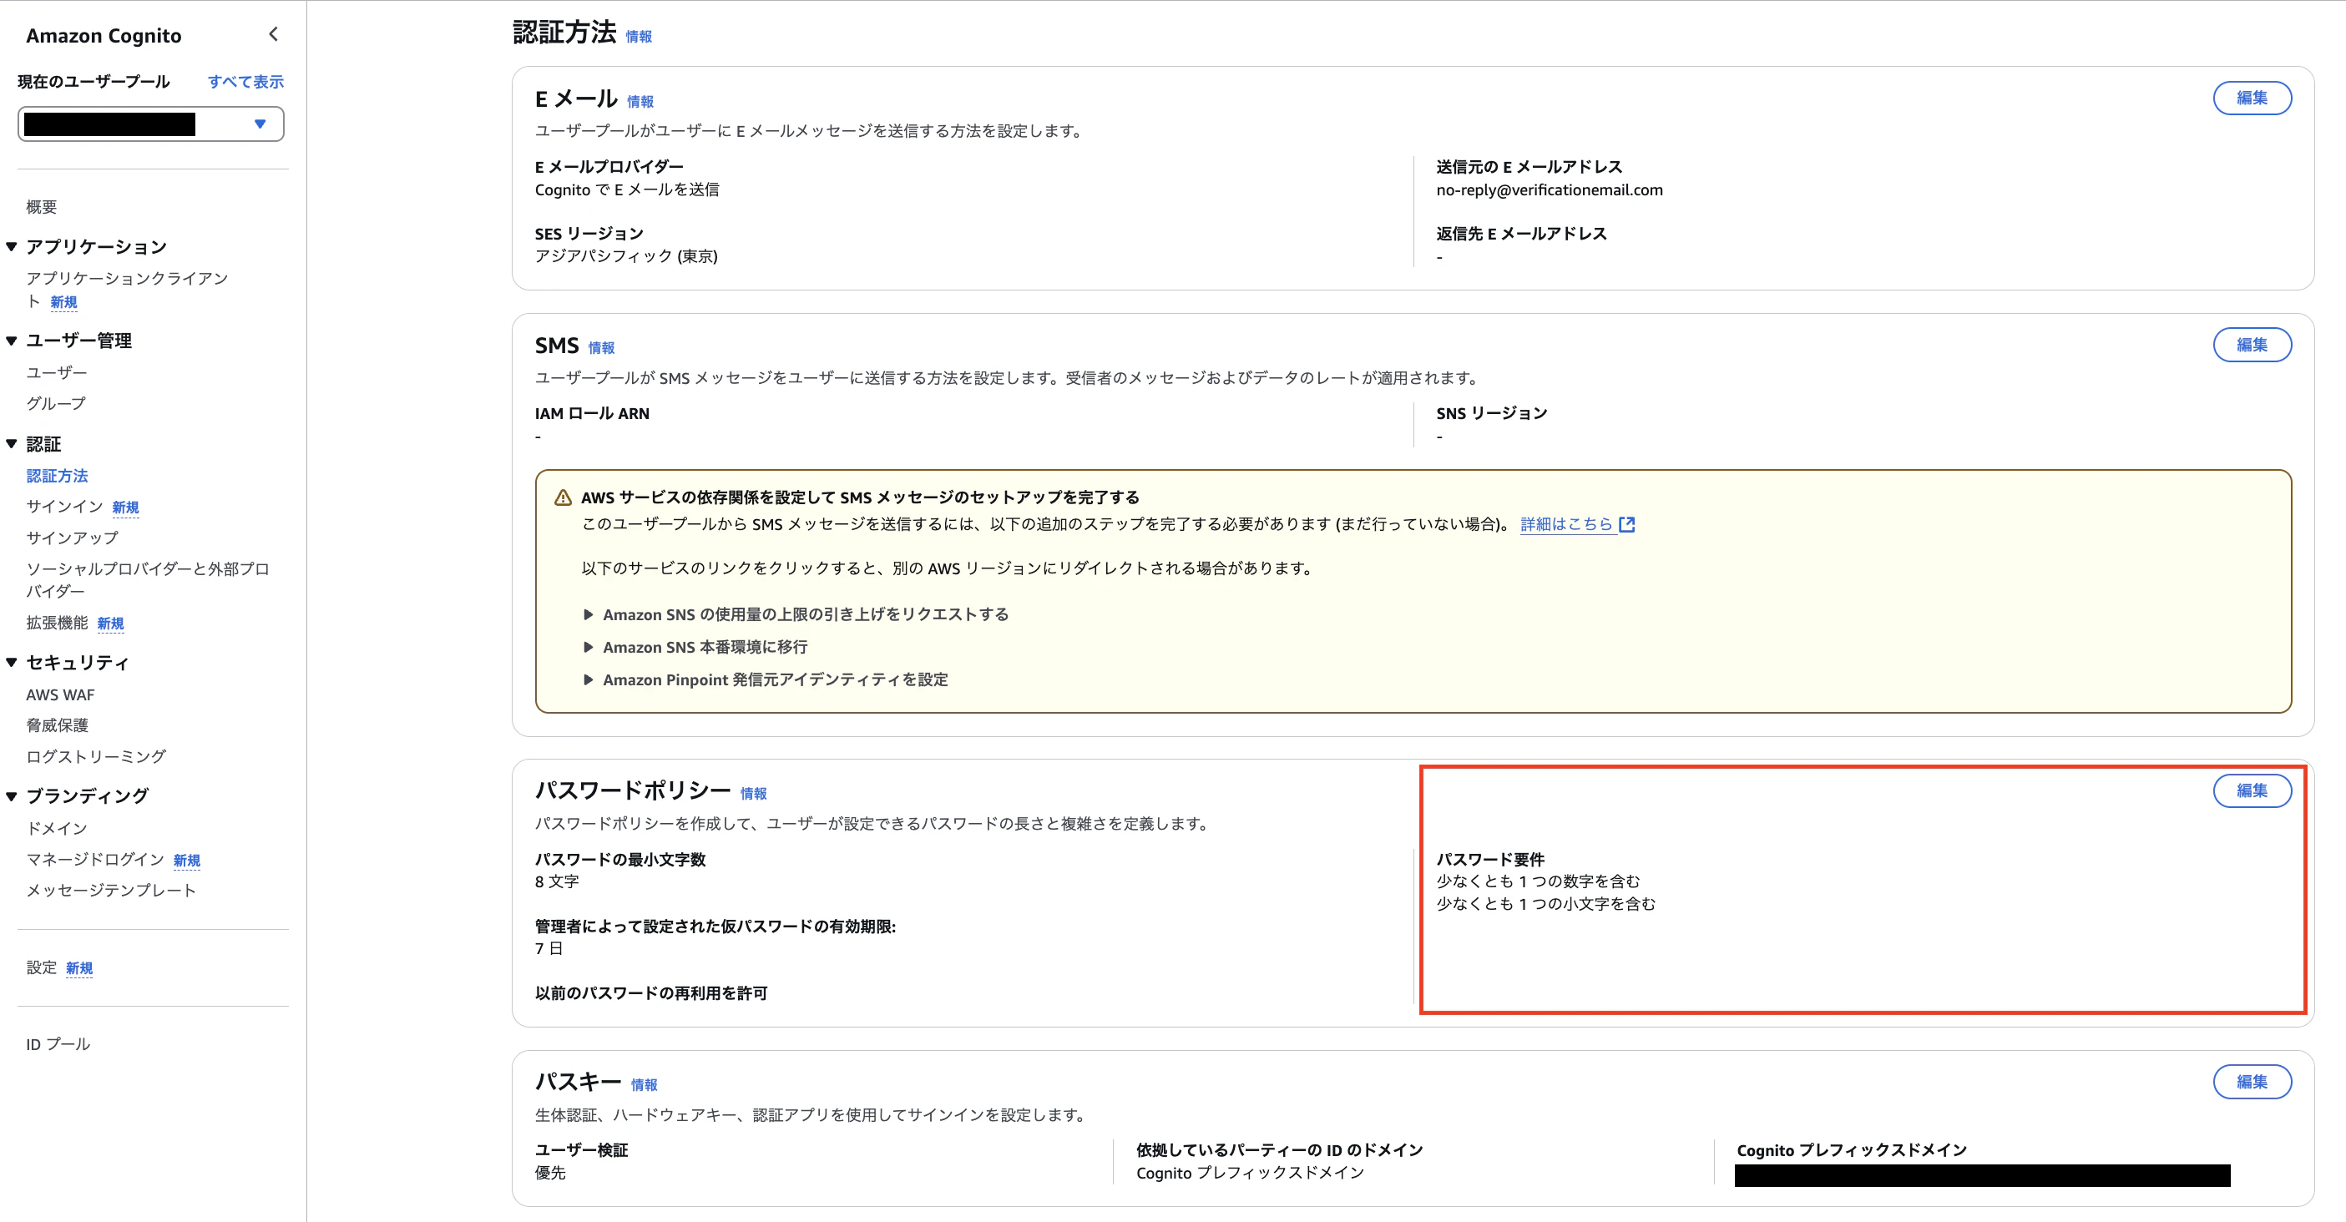
Task: Edit the パスキー settings
Action: point(2252,1083)
